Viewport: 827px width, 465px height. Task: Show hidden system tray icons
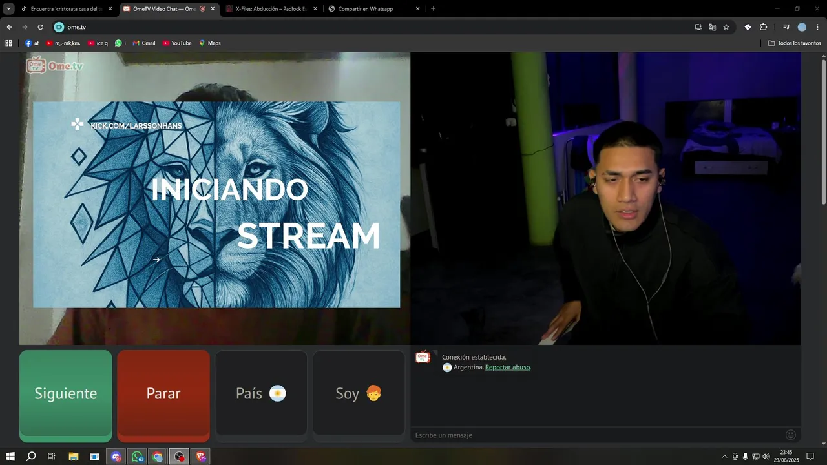coord(724,457)
